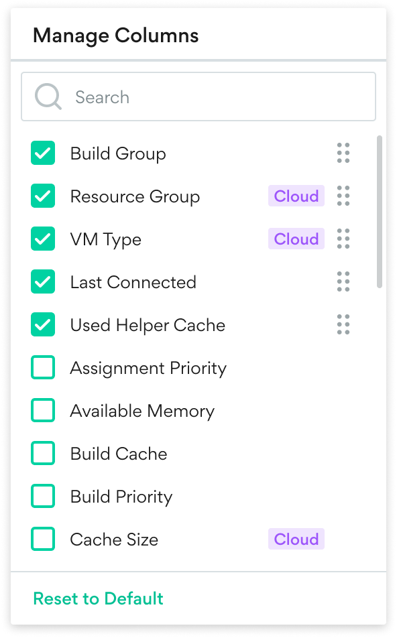Click the drag handle for Resource Group
The width and height of the screenshot is (397, 638).
point(343,196)
